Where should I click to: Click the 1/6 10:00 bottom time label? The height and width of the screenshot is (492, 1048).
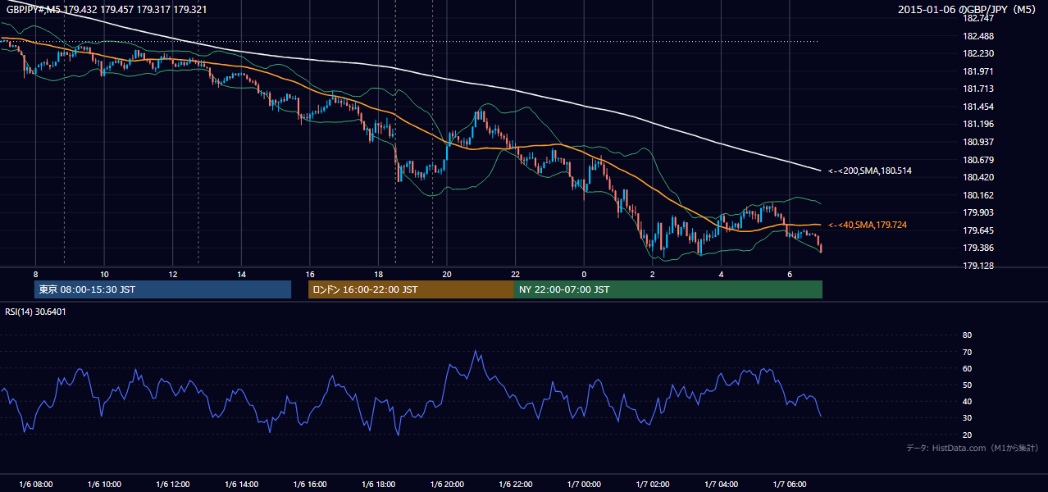(x=104, y=485)
